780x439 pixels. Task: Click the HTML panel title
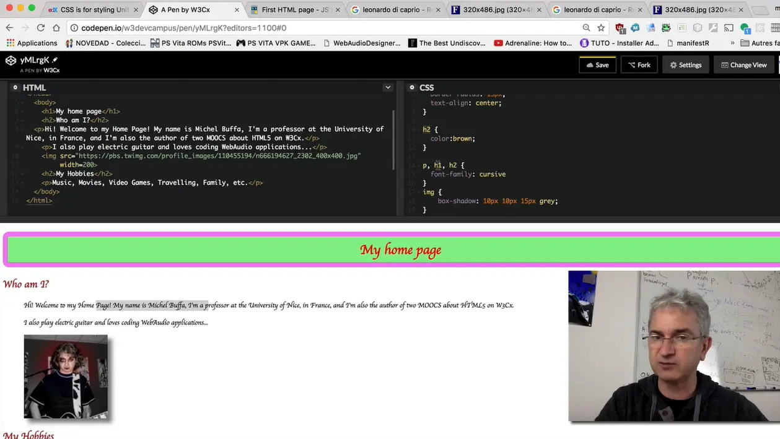click(x=34, y=88)
